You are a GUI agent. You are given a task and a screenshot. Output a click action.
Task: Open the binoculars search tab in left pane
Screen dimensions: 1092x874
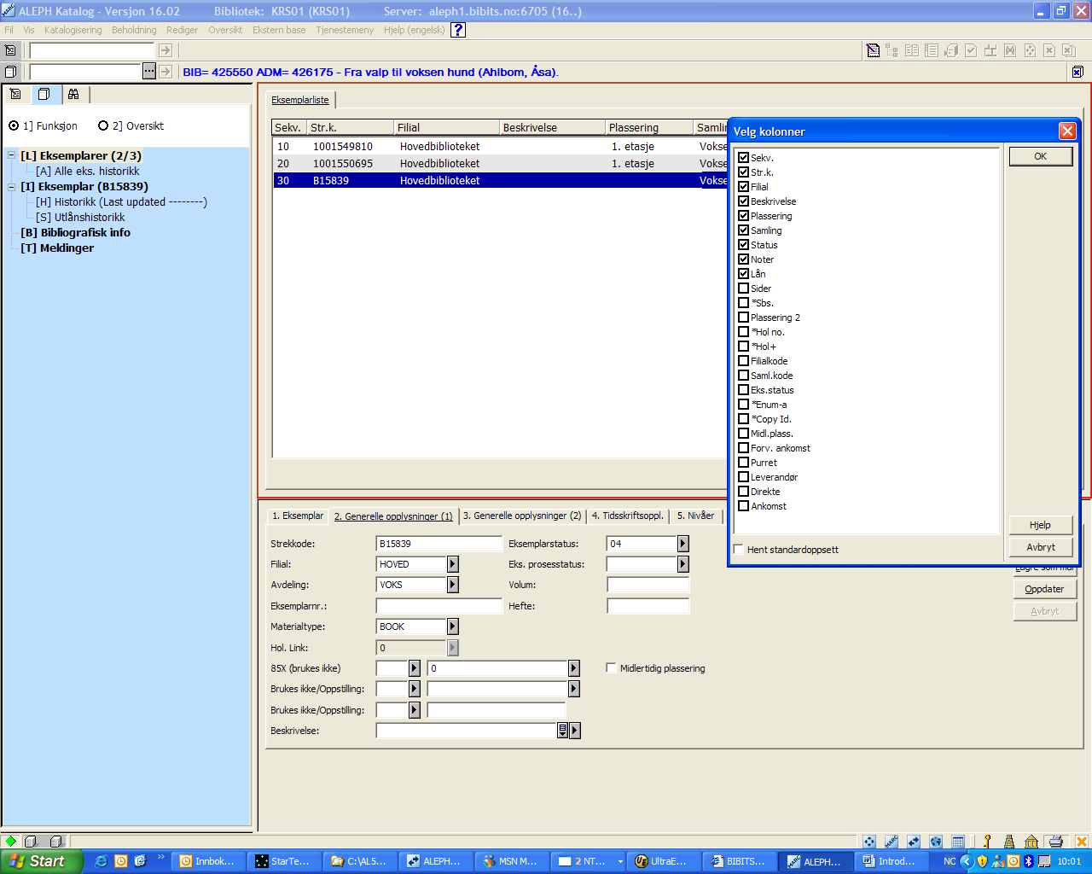[x=73, y=94]
